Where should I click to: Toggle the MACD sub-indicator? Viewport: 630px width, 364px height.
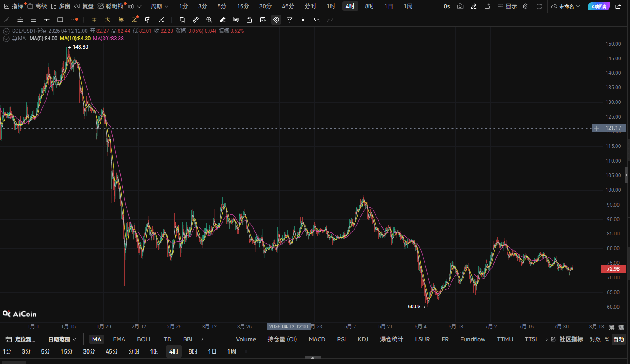(317, 339)
